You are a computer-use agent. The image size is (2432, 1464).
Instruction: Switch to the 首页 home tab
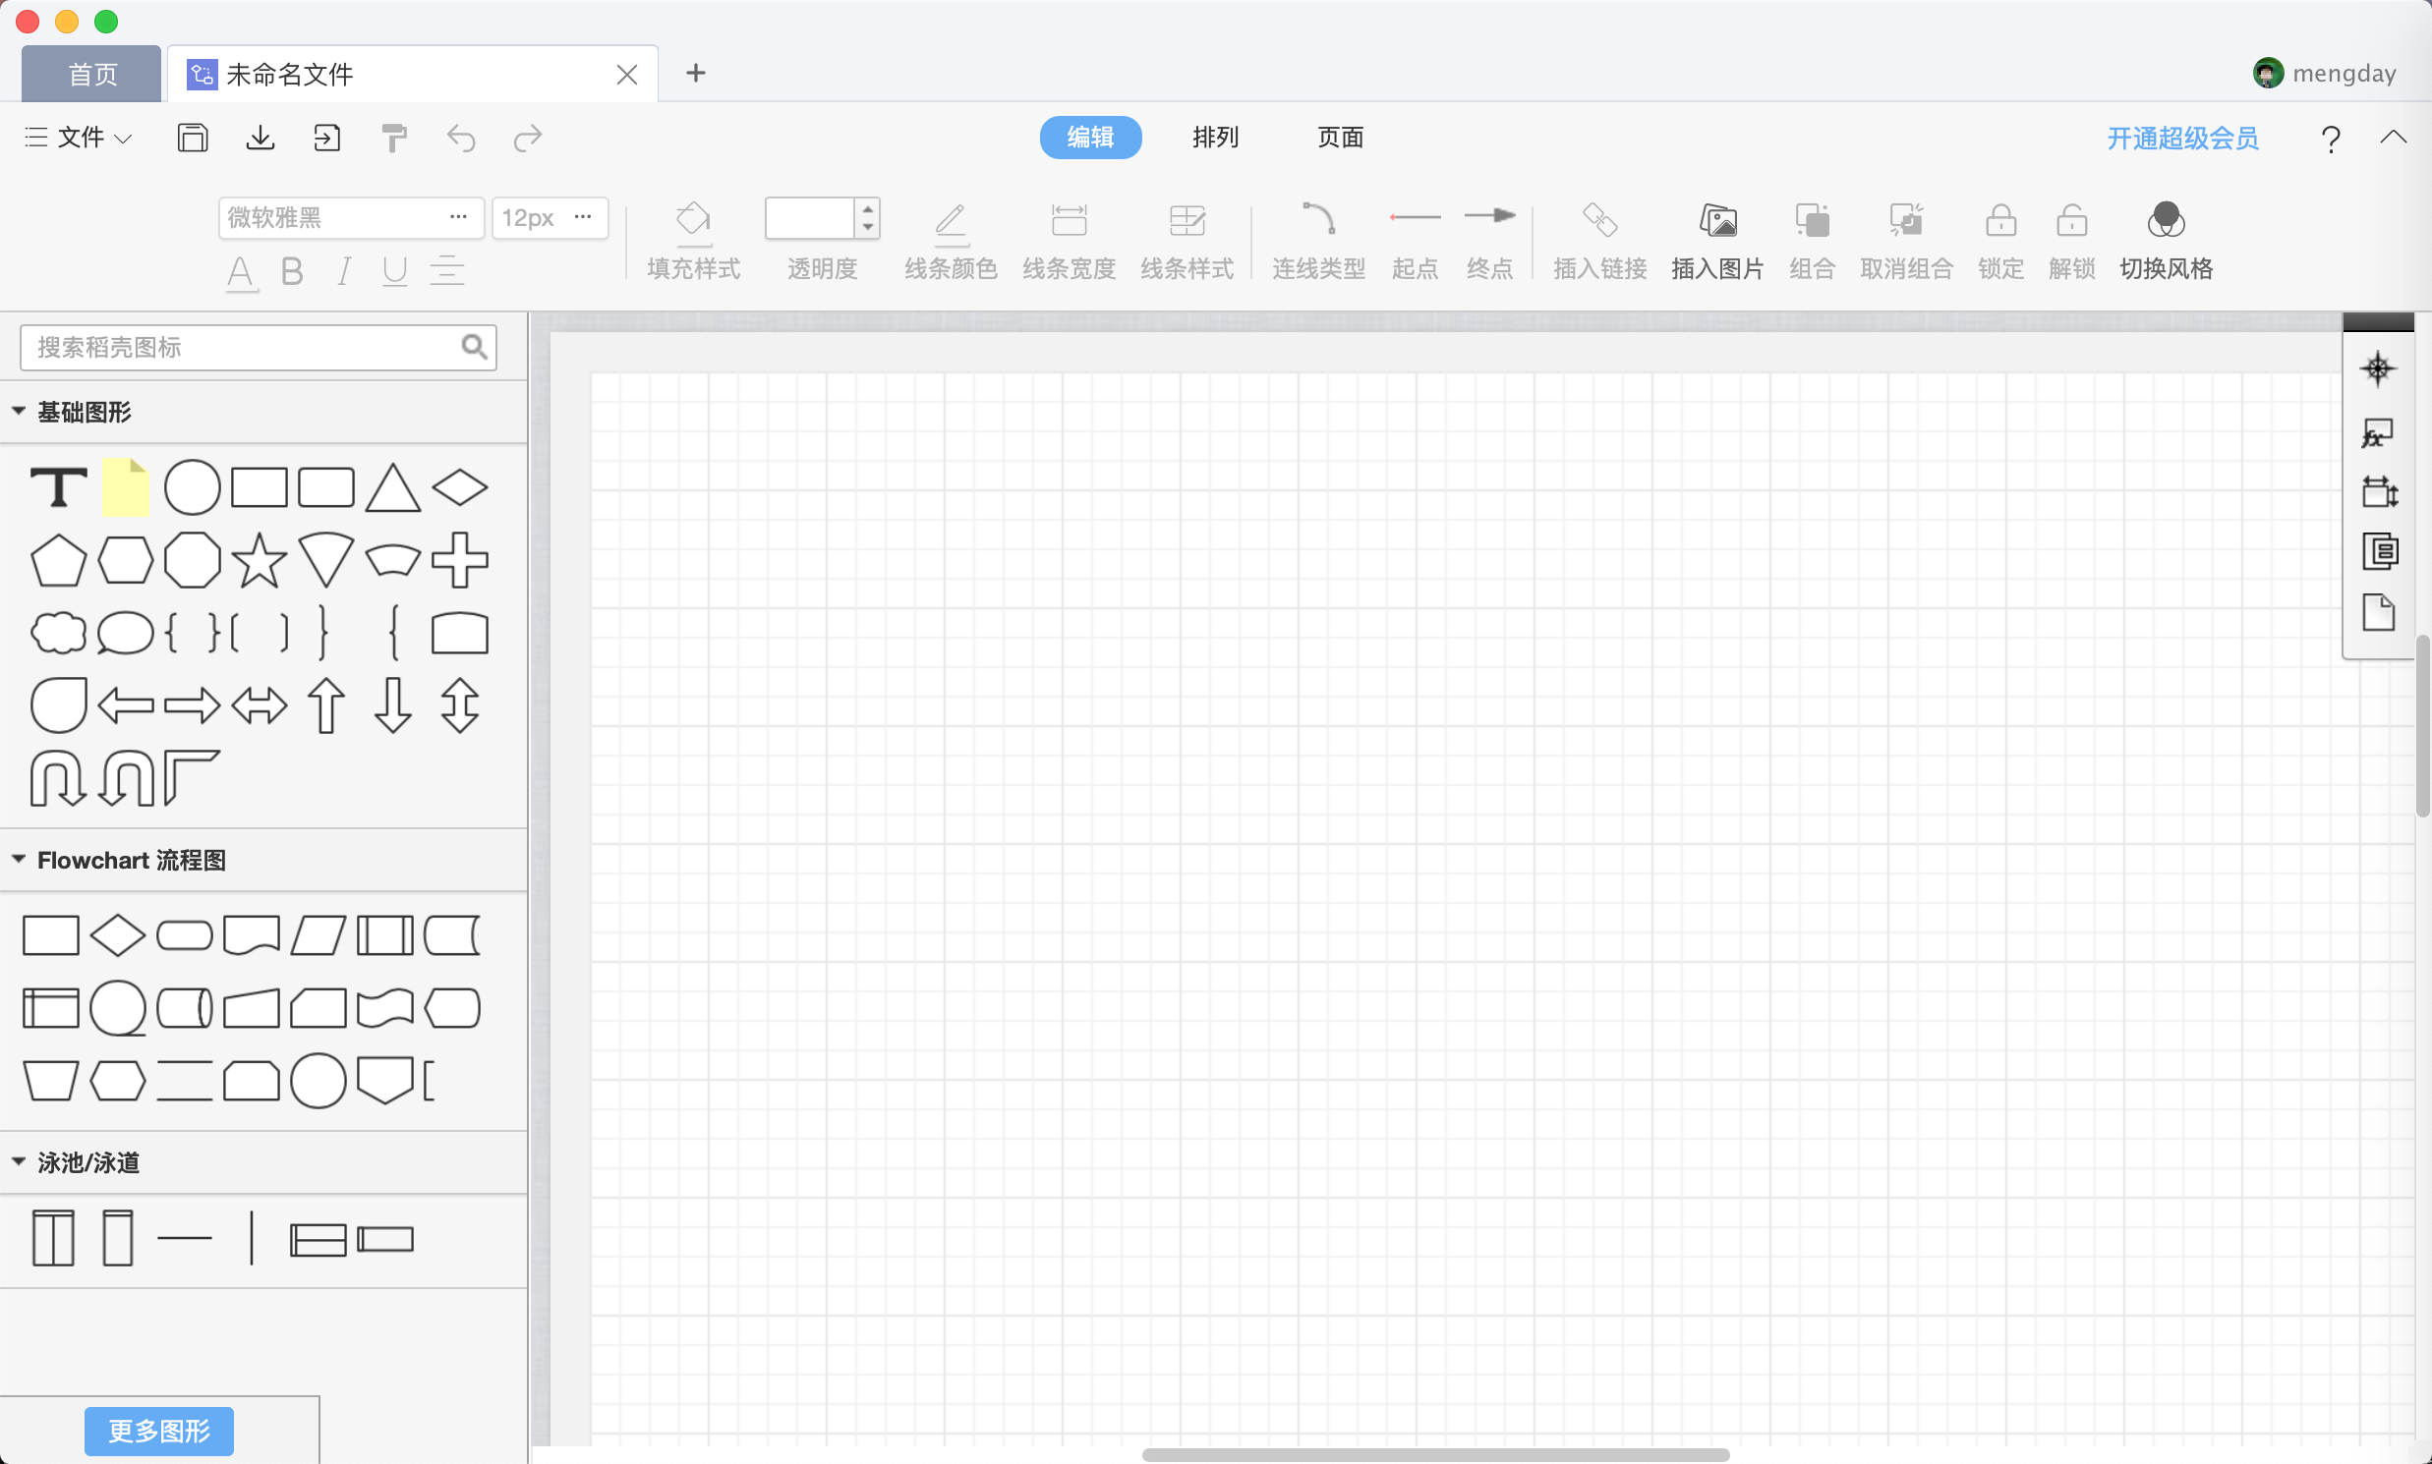tap(91, 74)
